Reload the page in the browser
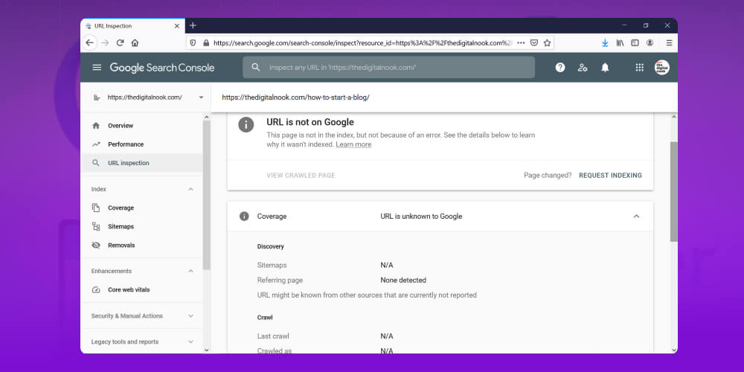The image size is (744, 372). tap(120, 42)
